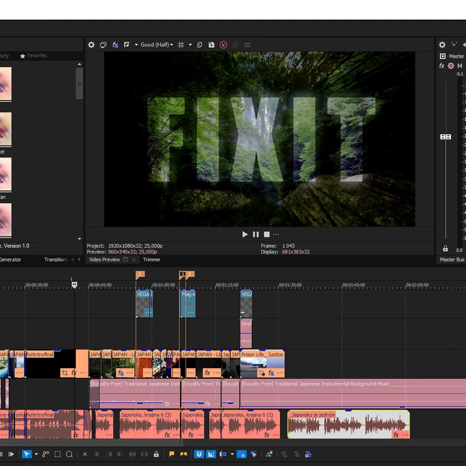Expand the Normal Edit tool dropdown arrow

click(x=36, y=454)
